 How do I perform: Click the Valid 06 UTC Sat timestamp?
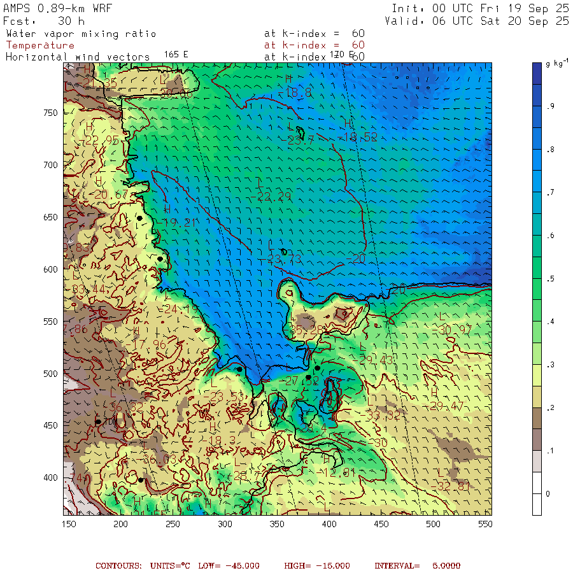click(477, 21)
